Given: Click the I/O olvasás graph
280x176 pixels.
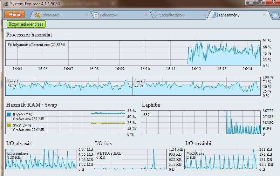Looking at the screenshot, I should (41, 159).
